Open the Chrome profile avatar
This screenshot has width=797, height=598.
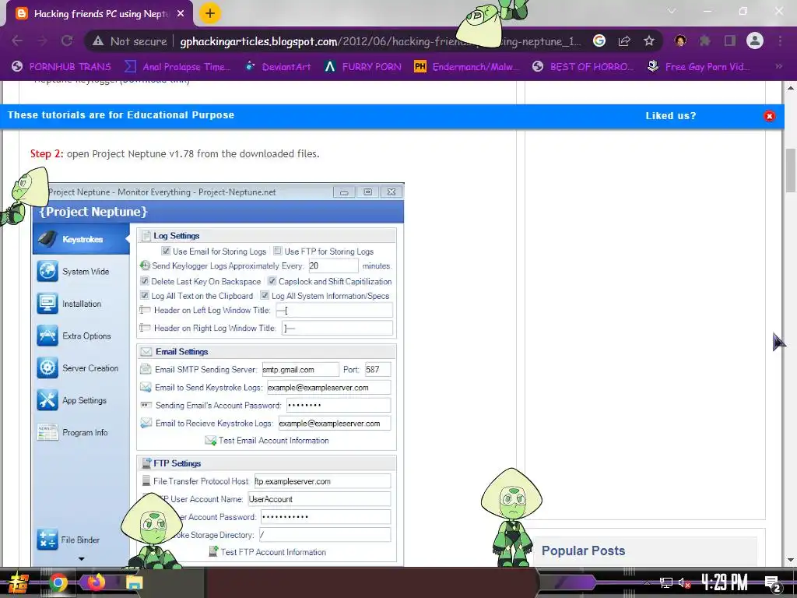pos(755,40)
